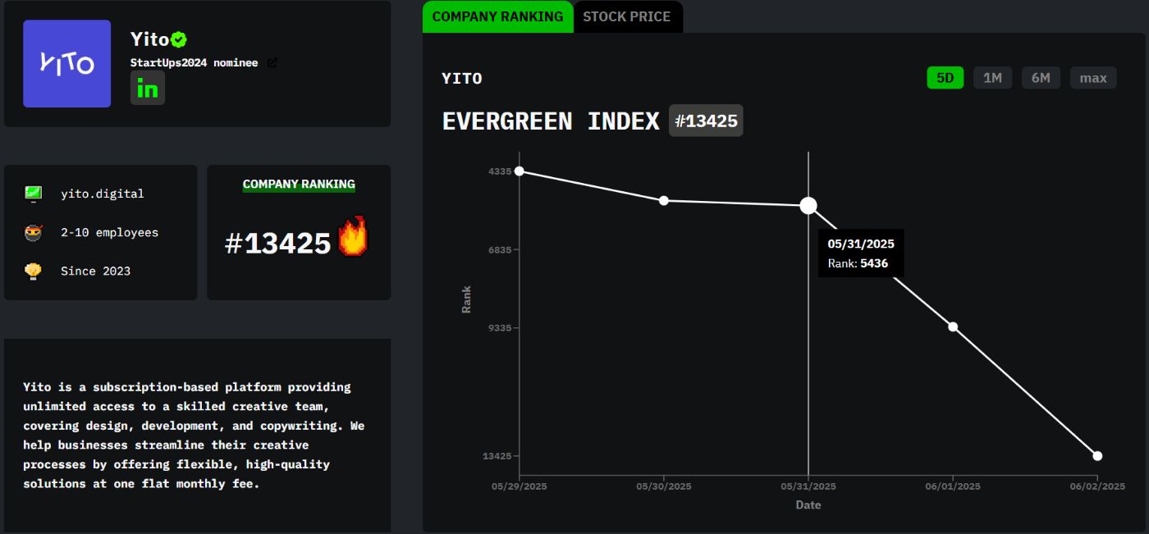Viewport: 1149px width, 534px height.
Task: Select the 6M time range
Action: [x=1041, y=78]
